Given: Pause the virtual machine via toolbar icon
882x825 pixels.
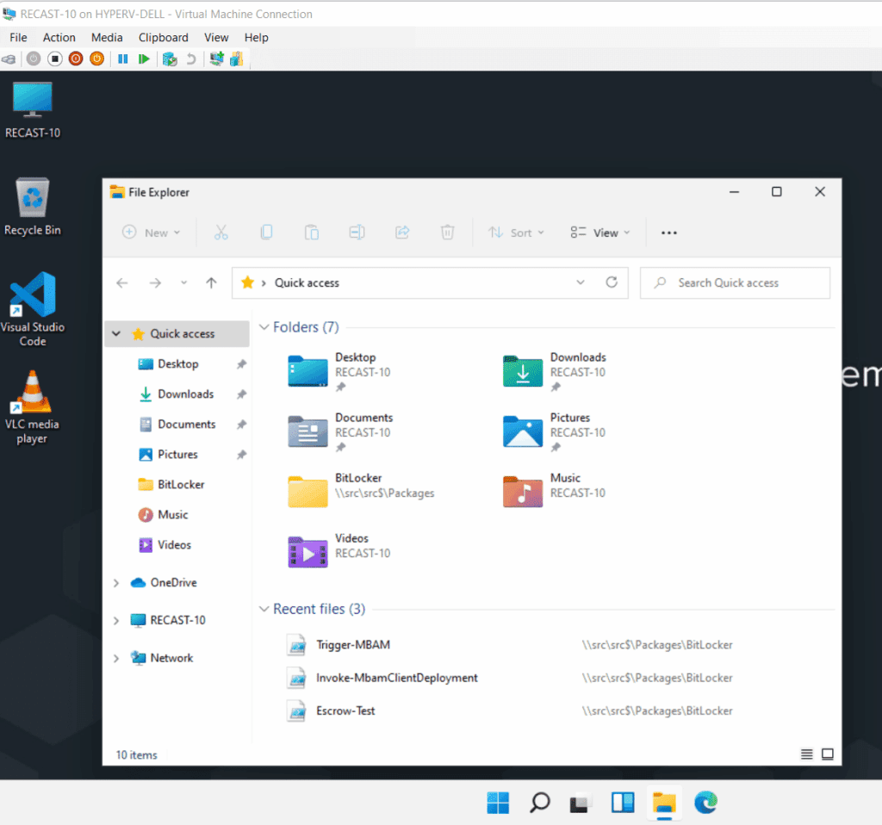Looking at the screenshot, I should [x=123, y=59].
